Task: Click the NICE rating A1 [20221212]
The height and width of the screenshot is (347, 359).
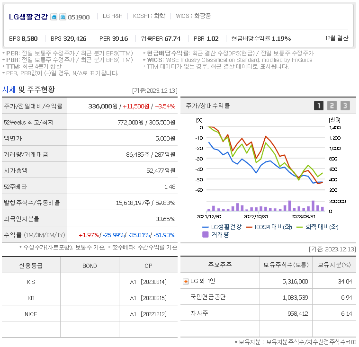Action: coord(148,314)
